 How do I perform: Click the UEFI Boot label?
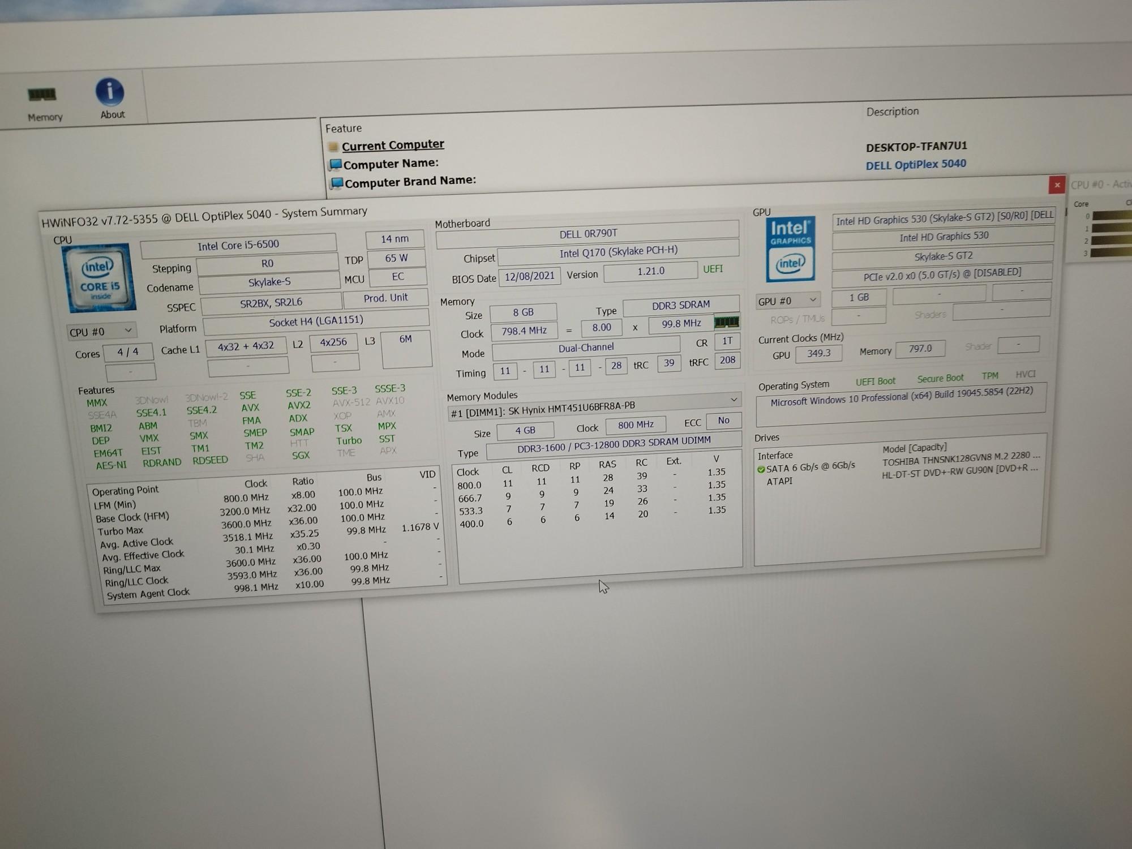pyautogui.click(x=875, y=381)
